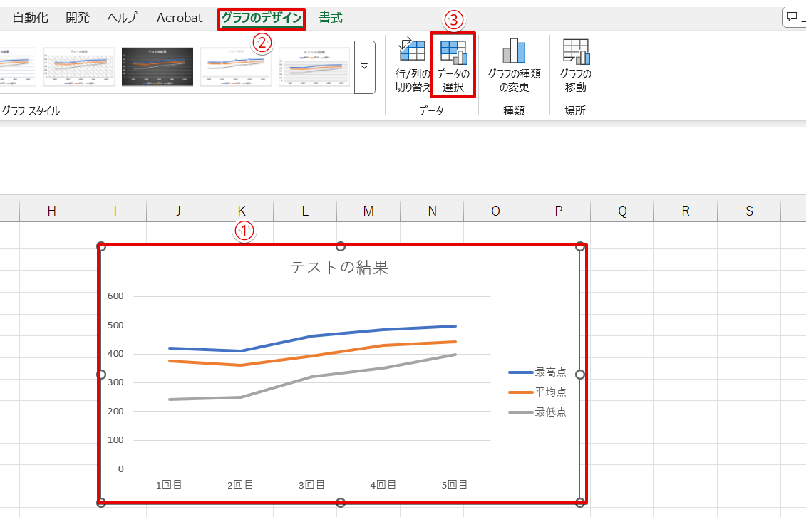Select the Acrobat ribbon tab
Screen dimensions: 806x517
(x=180, y=18)
